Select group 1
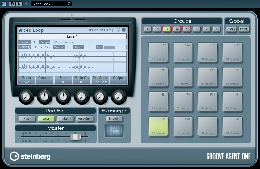Screen dimensions: 260x169 147,29
